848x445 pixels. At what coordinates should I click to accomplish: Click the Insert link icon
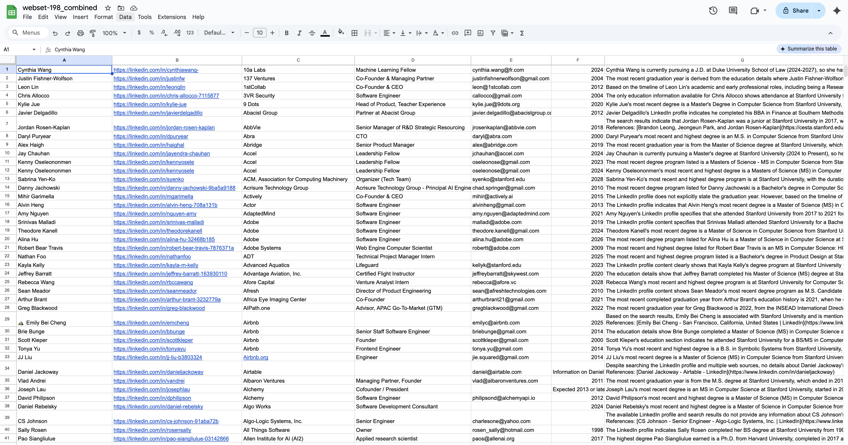click(x=455, y=33)
